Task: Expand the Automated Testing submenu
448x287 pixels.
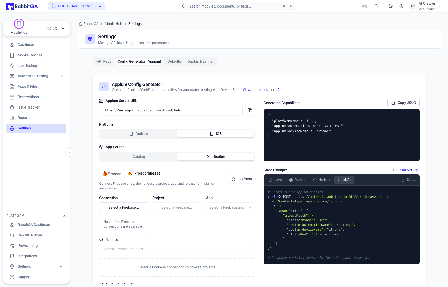Action: 61,76
